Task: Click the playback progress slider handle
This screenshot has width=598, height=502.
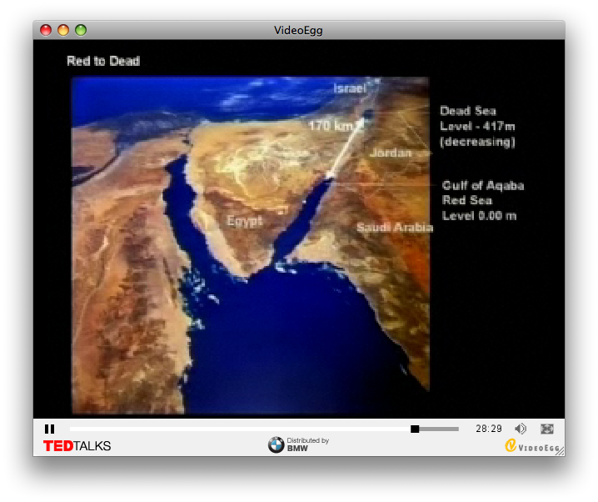Action: click(415, 429)
